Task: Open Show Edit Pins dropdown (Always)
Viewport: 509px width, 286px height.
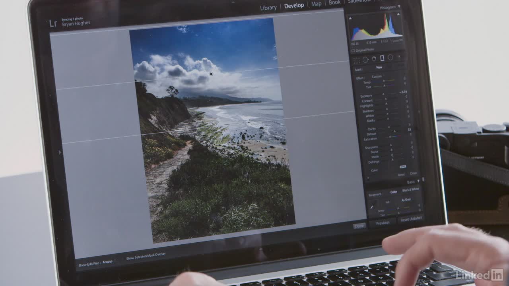Action: 108,262
